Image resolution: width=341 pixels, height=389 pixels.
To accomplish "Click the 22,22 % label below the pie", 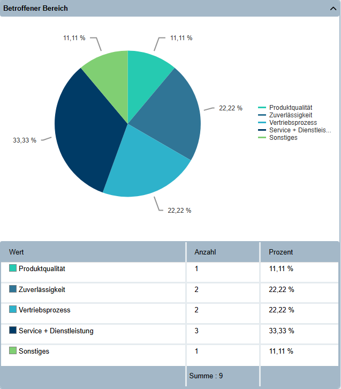I will coord(179,211).
